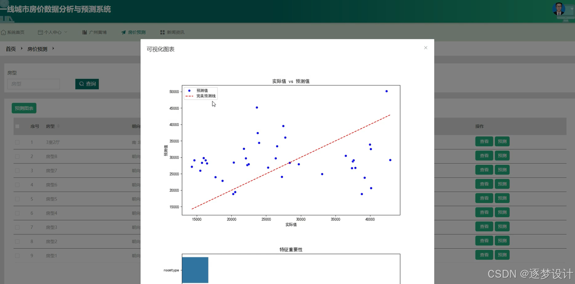Check the checkbox for 房型7 row
Screen dimensions: 575x284
click(x=17, y=171)
